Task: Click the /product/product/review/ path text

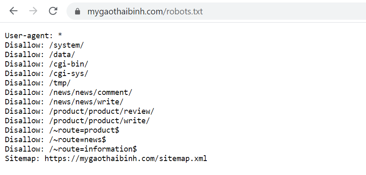Action: click(x=101, y=111)
